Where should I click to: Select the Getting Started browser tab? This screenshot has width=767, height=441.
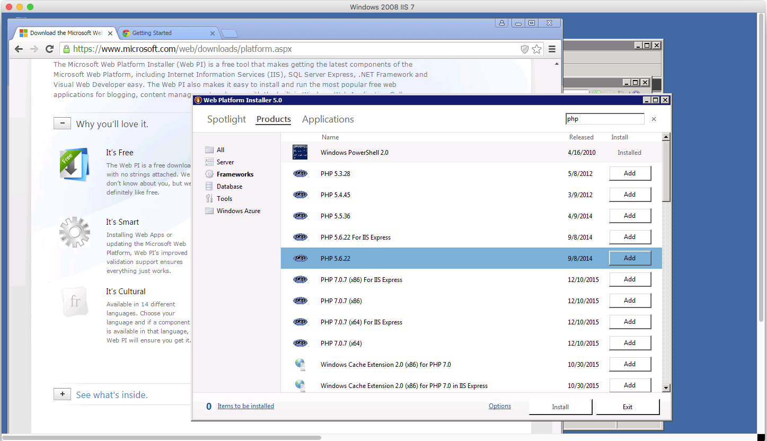pos(169,33)
